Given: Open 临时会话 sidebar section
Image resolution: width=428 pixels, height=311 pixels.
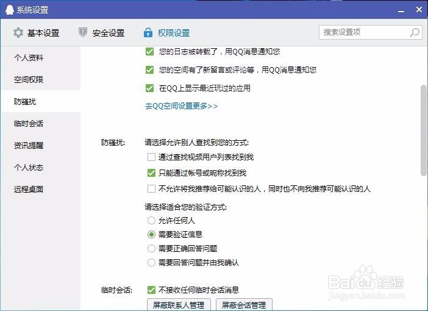Looking at the screenshot, I should click(41, 123).
